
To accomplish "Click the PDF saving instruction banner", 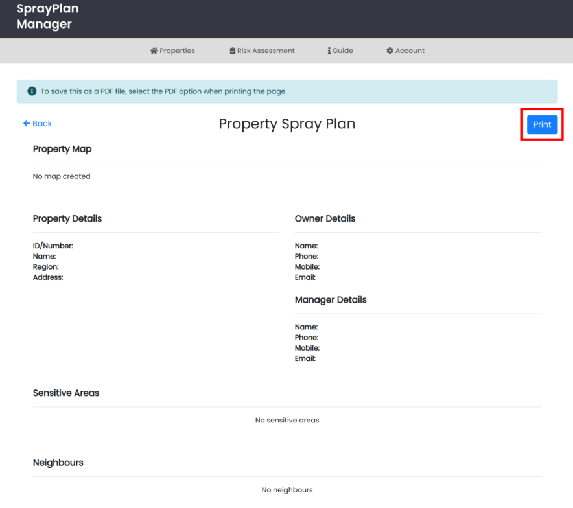I will 286,91.
